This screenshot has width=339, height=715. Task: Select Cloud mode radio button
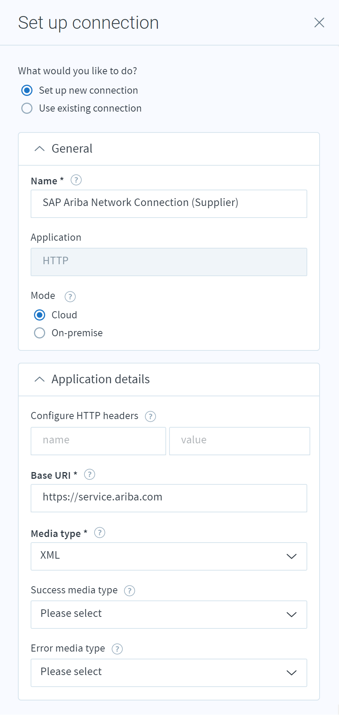[x=40, y=315]
